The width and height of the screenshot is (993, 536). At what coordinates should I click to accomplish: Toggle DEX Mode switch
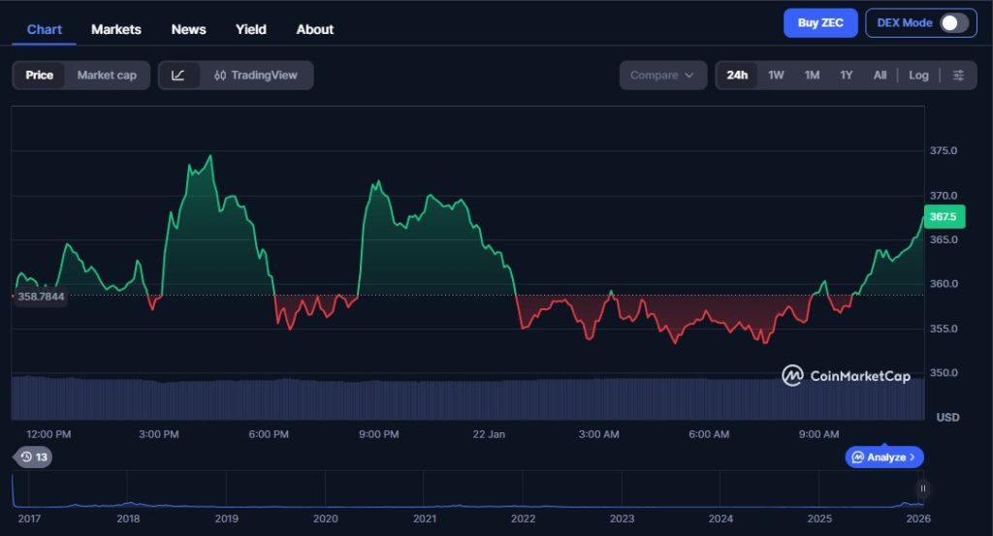coord(953,23)
